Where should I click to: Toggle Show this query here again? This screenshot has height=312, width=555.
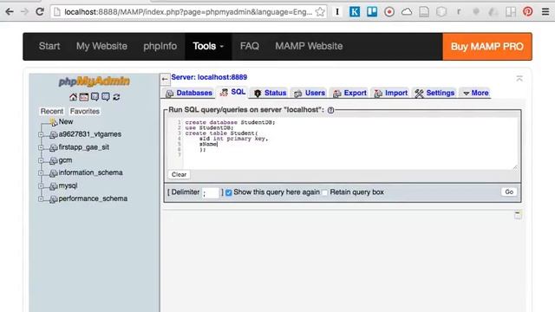pyautogui.click(x=229, y=192)
